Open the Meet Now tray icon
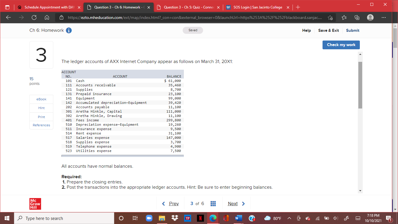The width and height of the screenshot is (398, 224). [x=299, y=218]
